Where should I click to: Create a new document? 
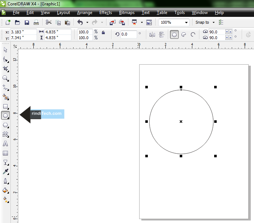coord(8,22)
